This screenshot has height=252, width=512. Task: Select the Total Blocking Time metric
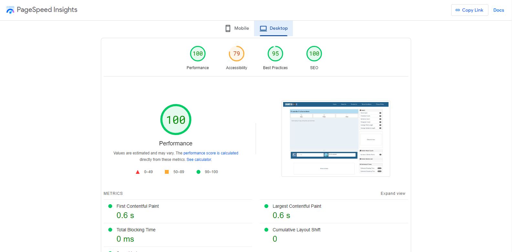click(x=136, y=230)
